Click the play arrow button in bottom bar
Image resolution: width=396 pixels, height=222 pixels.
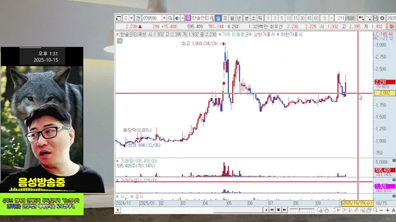coord(266,210)
